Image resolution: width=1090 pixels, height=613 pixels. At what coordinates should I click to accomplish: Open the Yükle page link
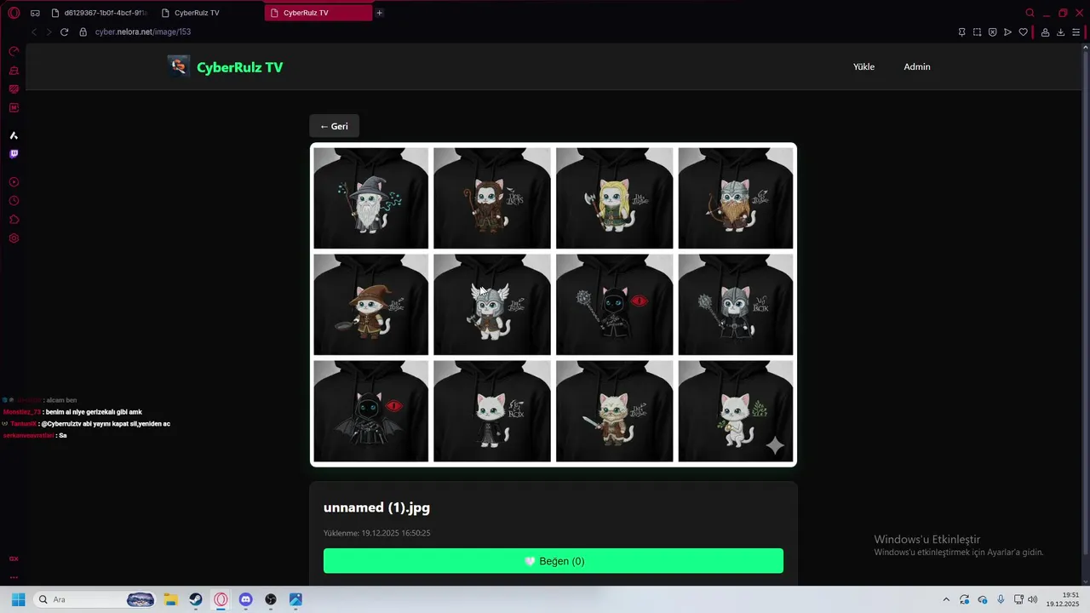click(863, 66)
